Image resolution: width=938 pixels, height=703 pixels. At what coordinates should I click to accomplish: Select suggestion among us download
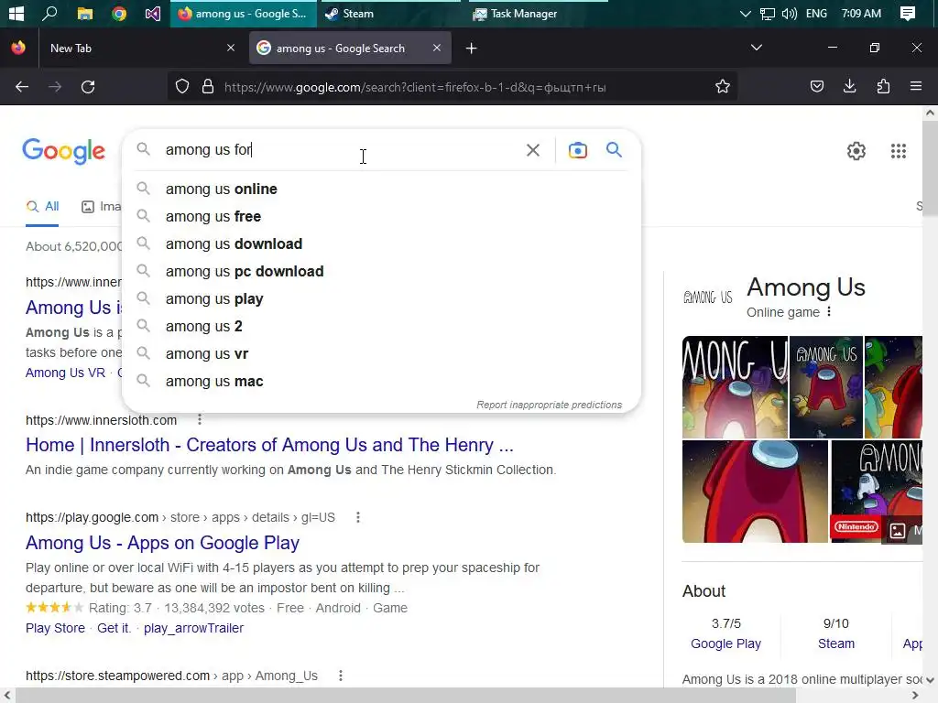tap(381, 243)
